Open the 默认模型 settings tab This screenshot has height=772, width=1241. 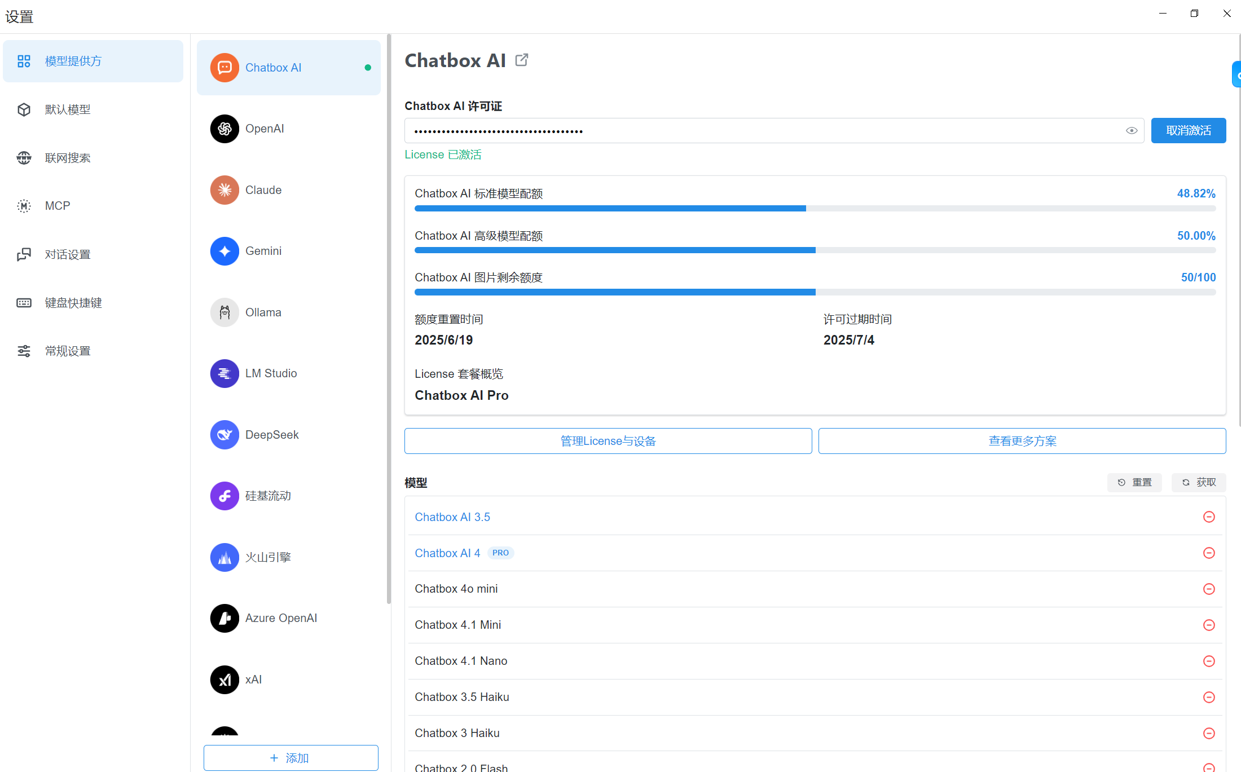[68, 109]
